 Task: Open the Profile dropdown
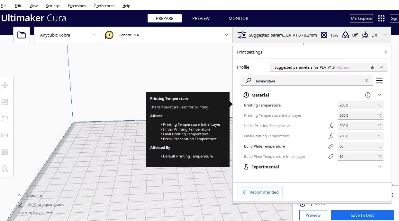pos(329,67)
